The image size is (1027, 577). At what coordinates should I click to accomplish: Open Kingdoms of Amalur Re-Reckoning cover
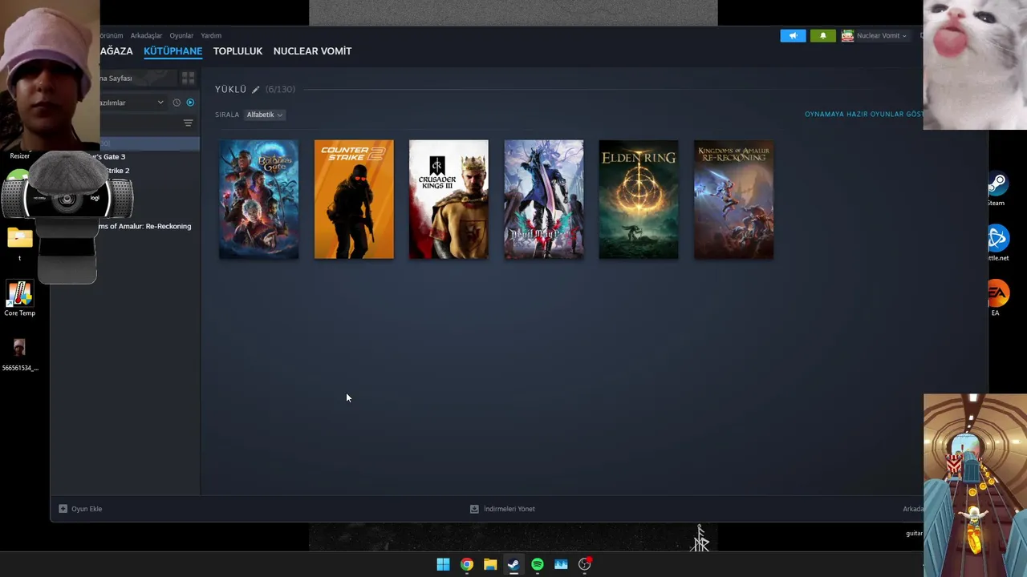tap(734, 200)
